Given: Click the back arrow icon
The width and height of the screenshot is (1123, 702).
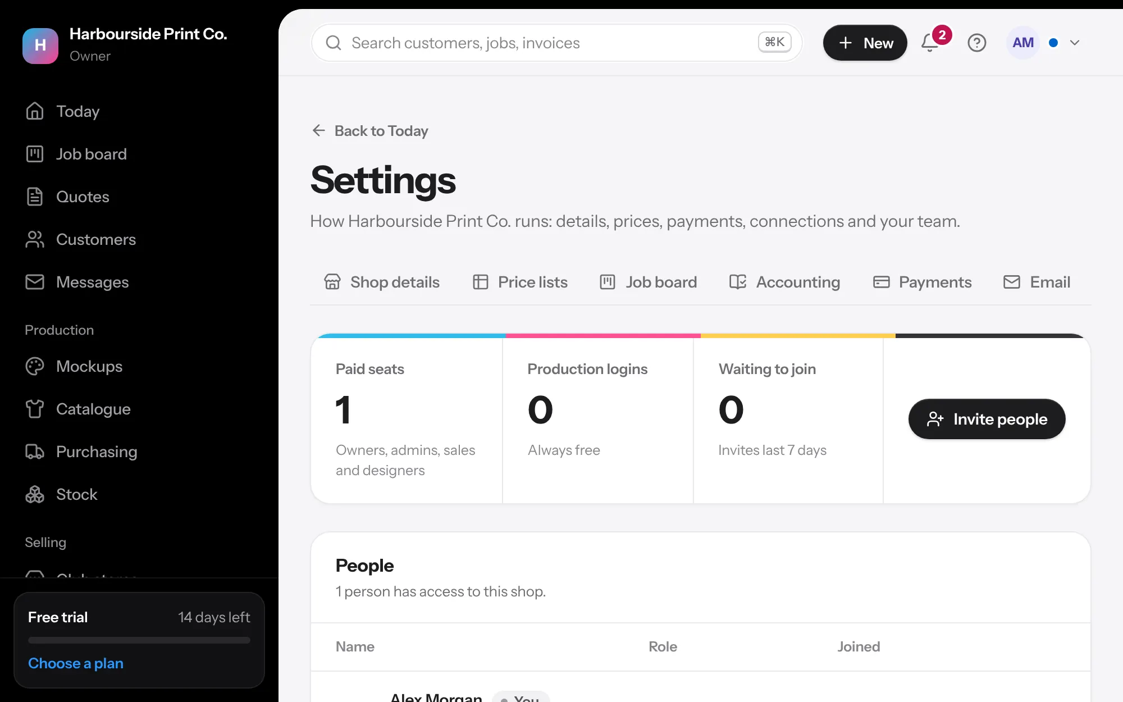Looking at the screenshot, I should click(x=319, y=131).
